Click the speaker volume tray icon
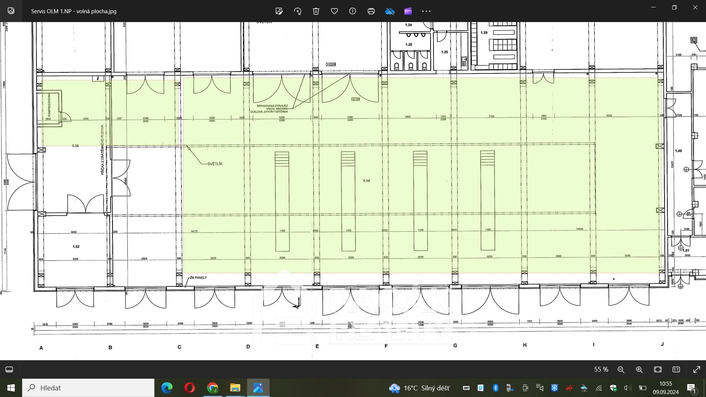The image size is (706, 397). click(628, 388)
